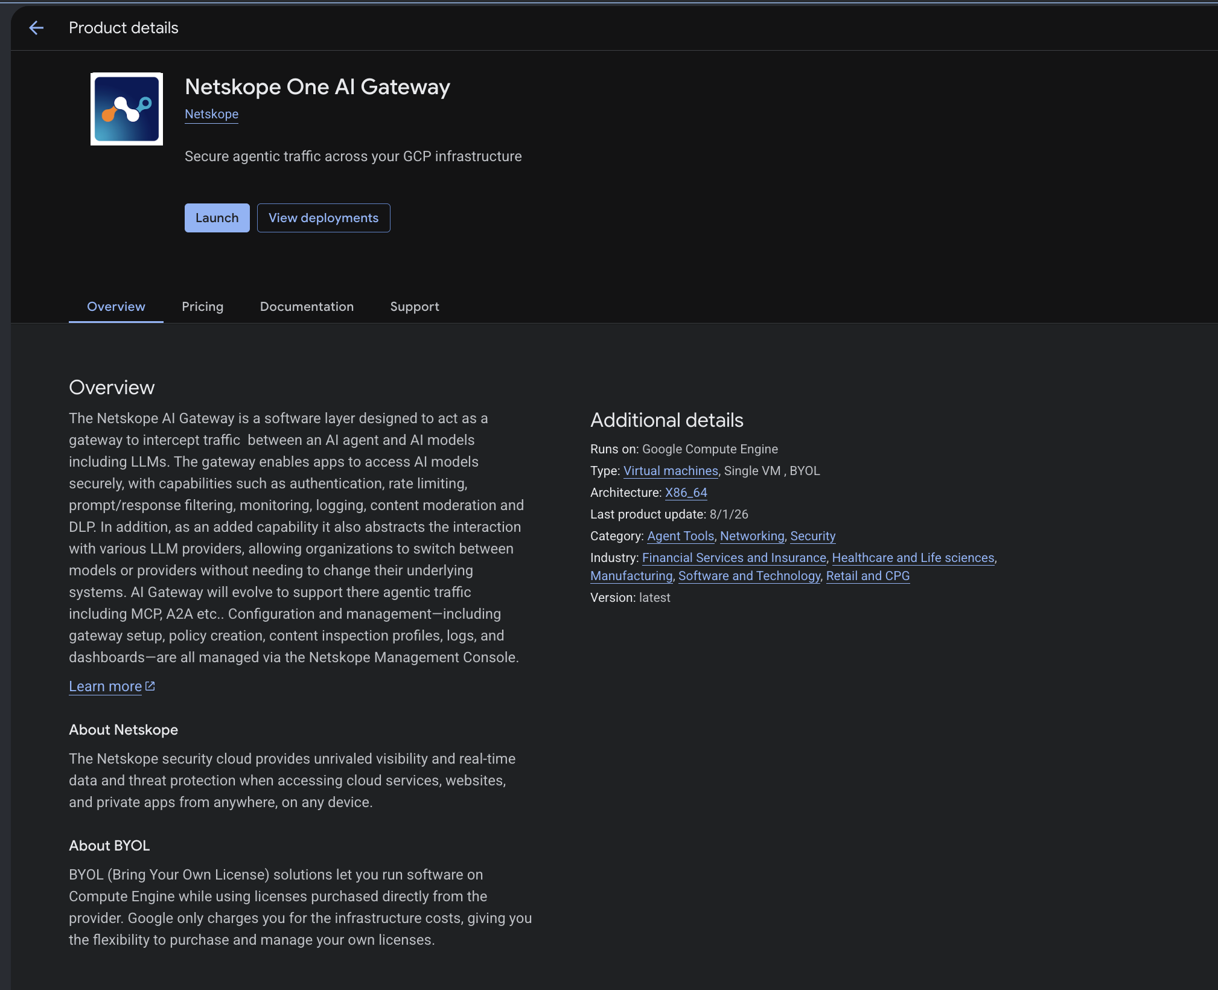1218x990 pixels.
Task: Click the external link icon beside Learn more
Action: point(150,686)
